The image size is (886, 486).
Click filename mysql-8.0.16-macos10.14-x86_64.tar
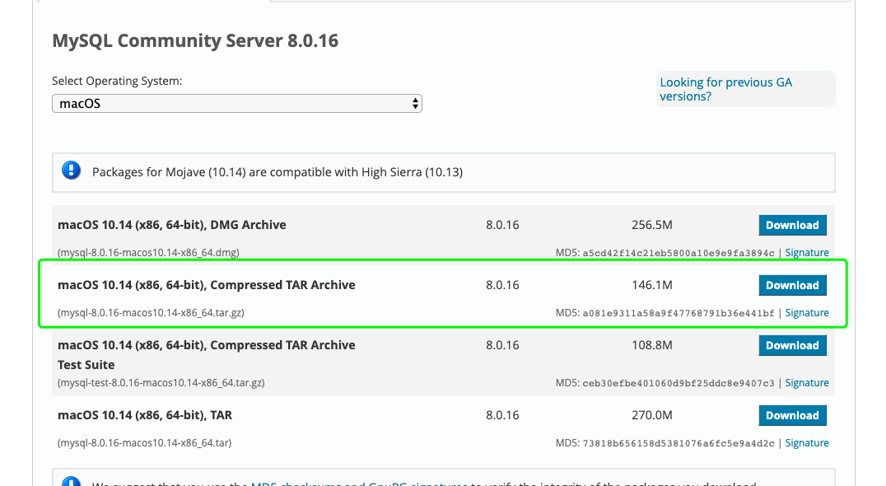coord(144,442)
